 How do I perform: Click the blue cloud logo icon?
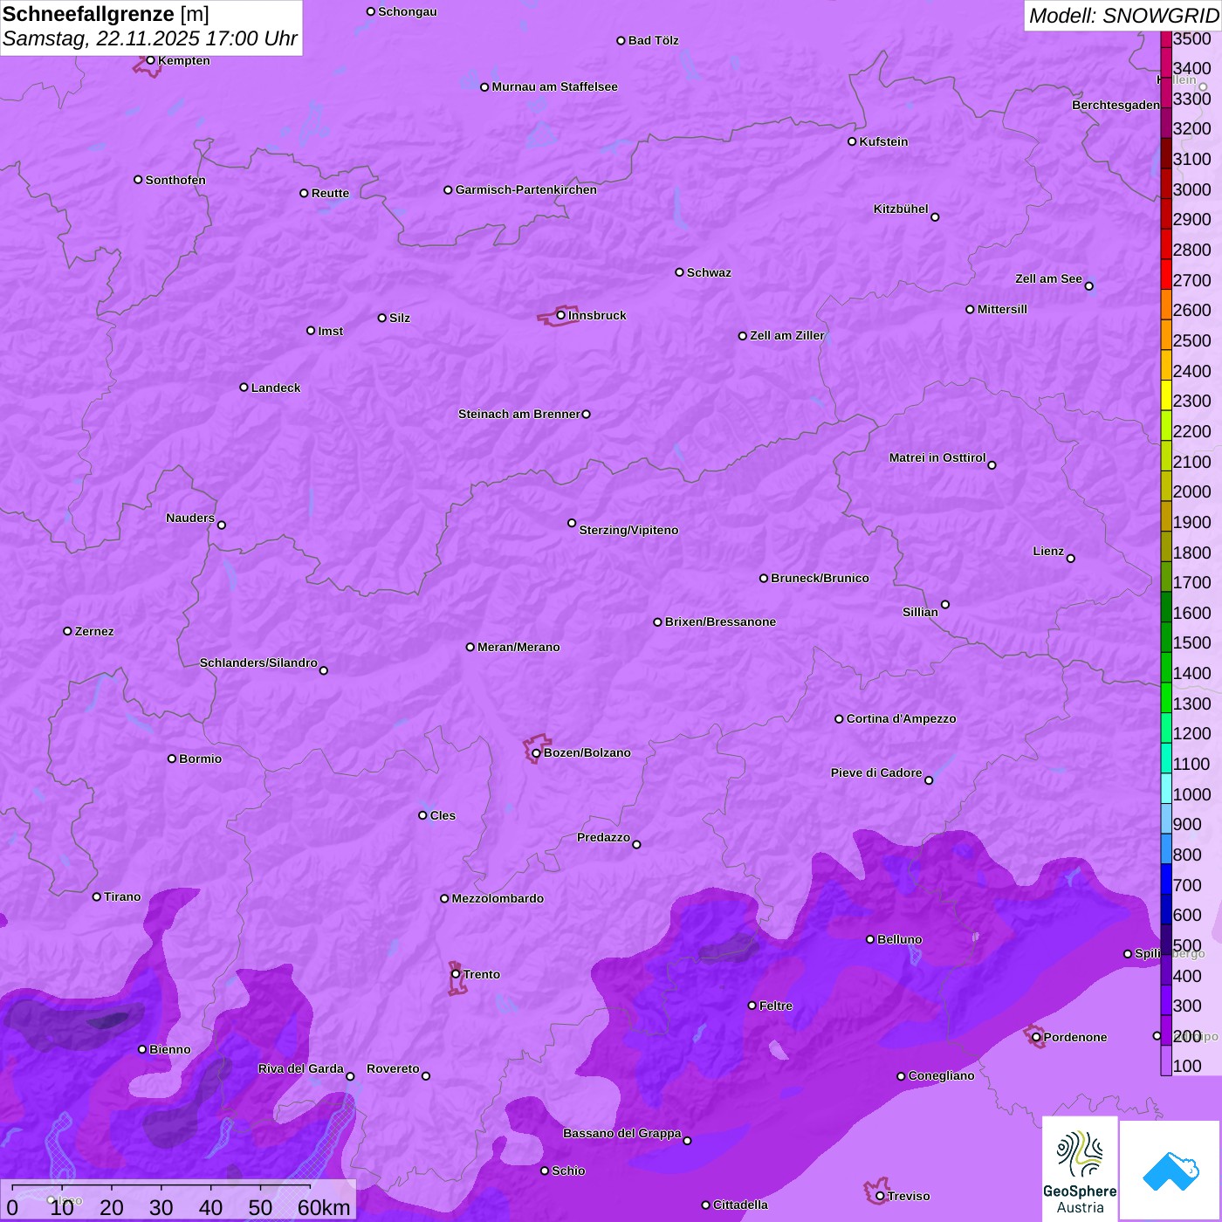(1170, 1171)
